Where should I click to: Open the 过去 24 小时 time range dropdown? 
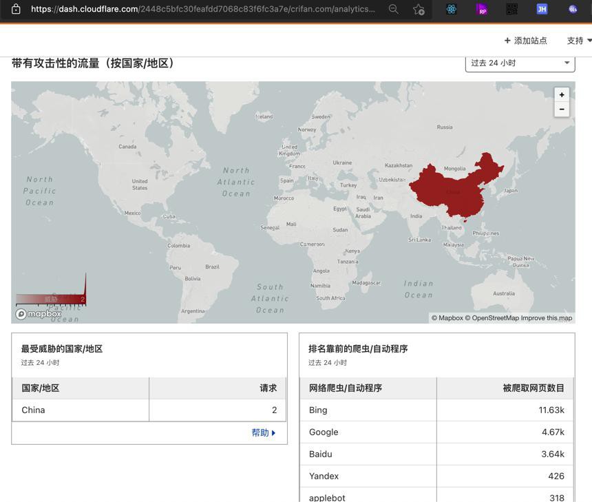520,63
